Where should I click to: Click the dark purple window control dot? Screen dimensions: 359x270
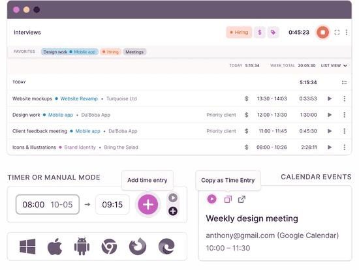pyautogui.click(x=37, y=10)
